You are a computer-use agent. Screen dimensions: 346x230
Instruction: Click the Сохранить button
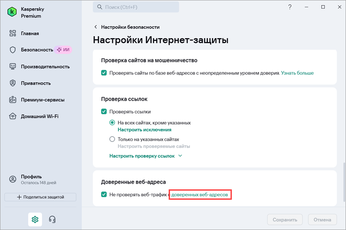[x=285, y=220]
